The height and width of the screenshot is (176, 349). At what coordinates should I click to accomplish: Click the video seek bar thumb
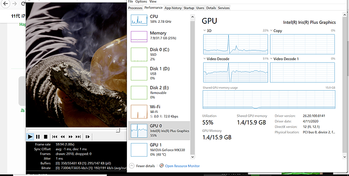[118, 130]
